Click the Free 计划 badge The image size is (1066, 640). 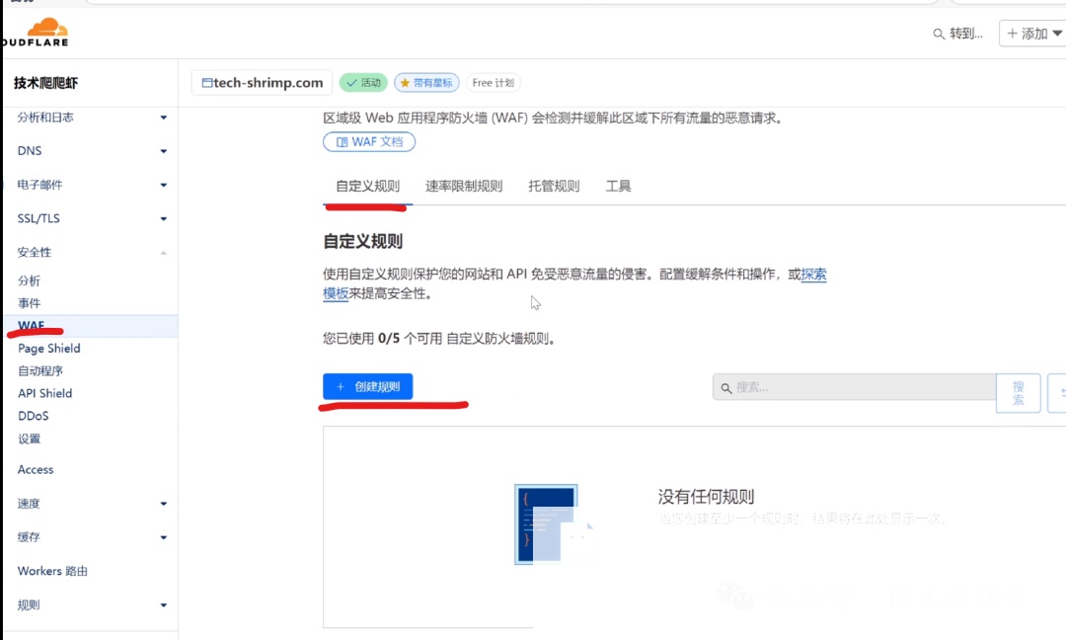493,82
